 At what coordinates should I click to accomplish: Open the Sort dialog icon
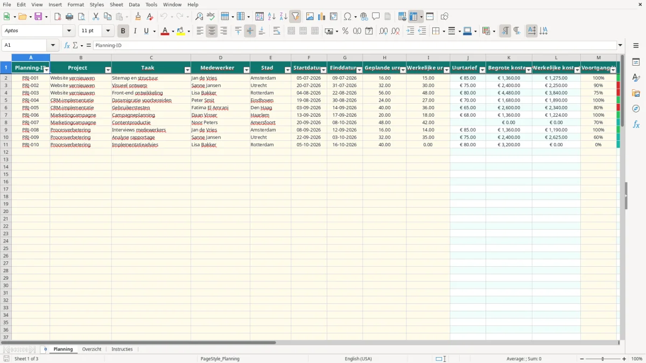[259, 17]
